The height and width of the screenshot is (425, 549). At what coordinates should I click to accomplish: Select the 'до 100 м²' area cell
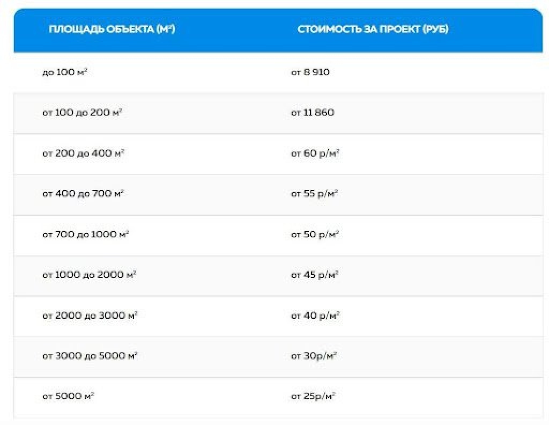tap(64, 72)
